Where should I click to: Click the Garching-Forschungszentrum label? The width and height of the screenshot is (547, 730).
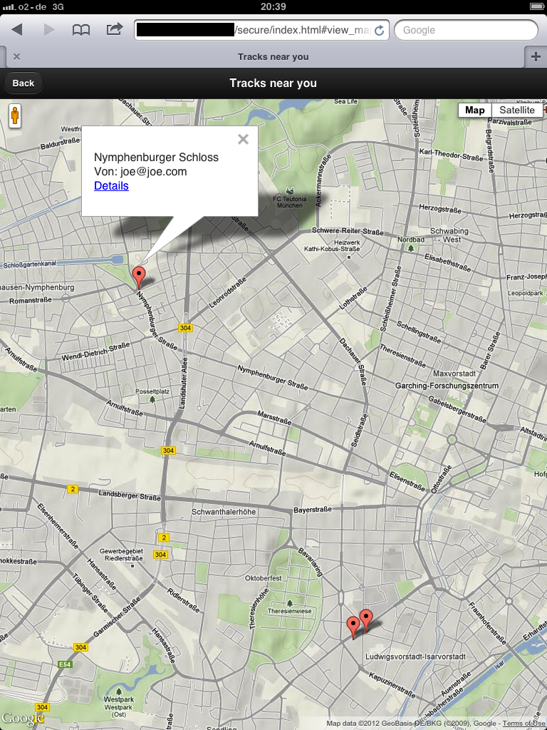pyautogui.click(x=447, y=386)
